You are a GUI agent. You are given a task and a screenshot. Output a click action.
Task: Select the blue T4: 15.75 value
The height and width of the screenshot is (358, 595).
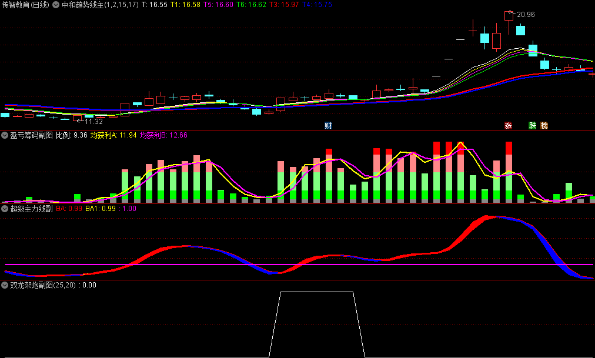tap(317, 5)
